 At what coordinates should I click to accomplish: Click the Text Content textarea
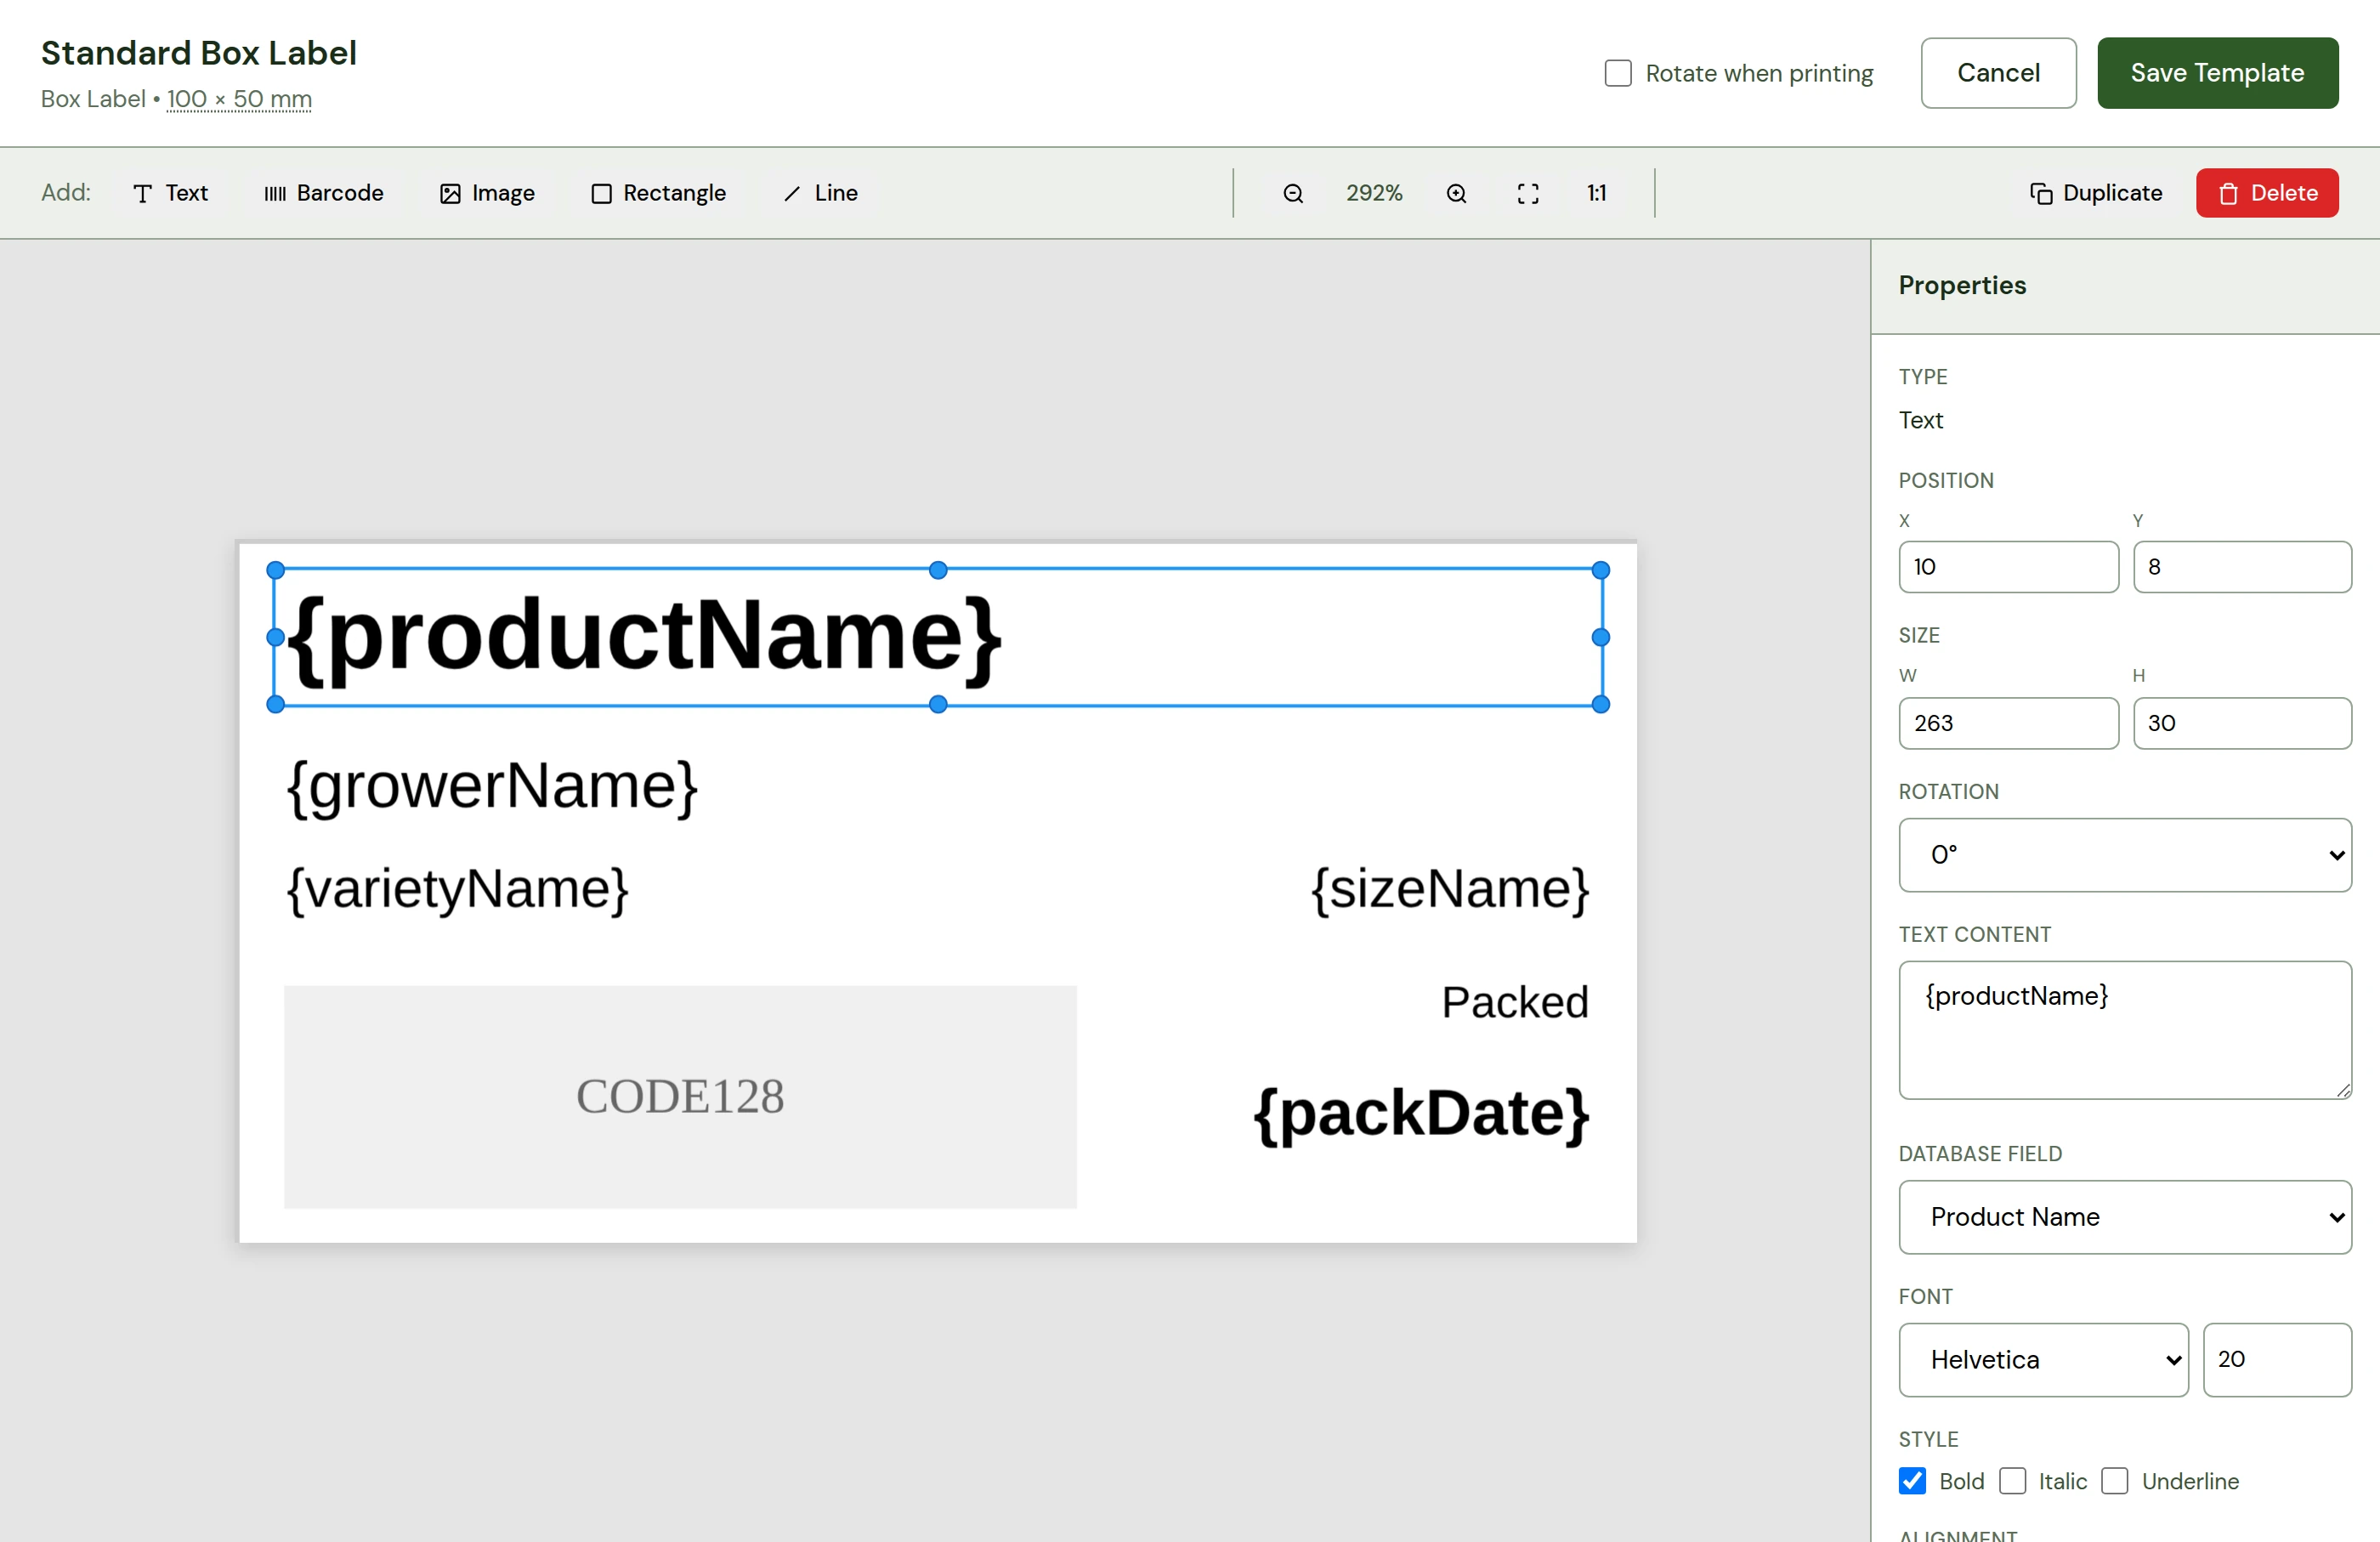click(x=2125, y=1030)
